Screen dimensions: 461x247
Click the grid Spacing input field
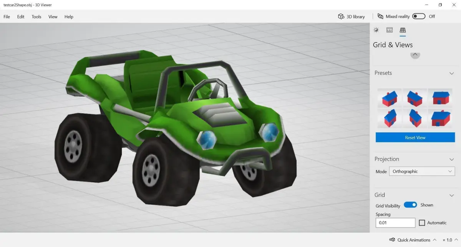[395, 223]
